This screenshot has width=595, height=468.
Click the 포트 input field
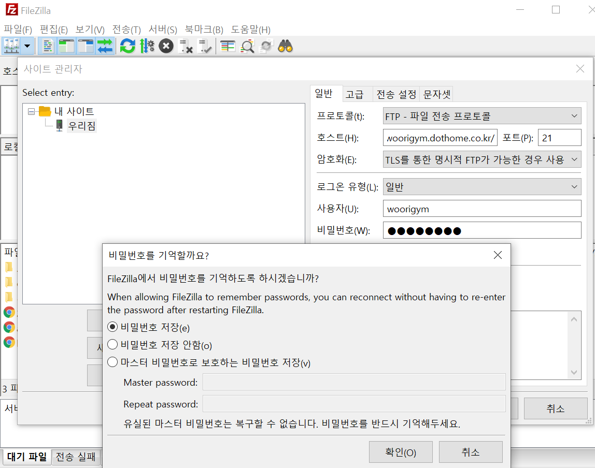tap(560, 138)
